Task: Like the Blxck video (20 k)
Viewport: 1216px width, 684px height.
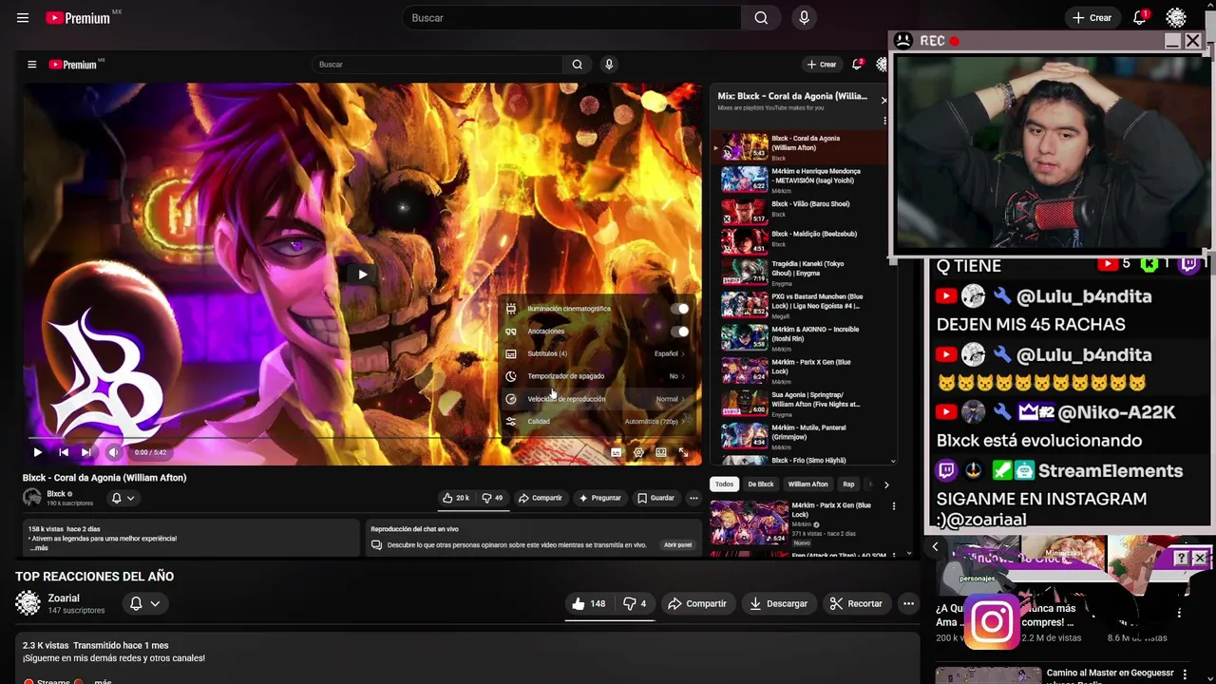Action: click(456, 498)
